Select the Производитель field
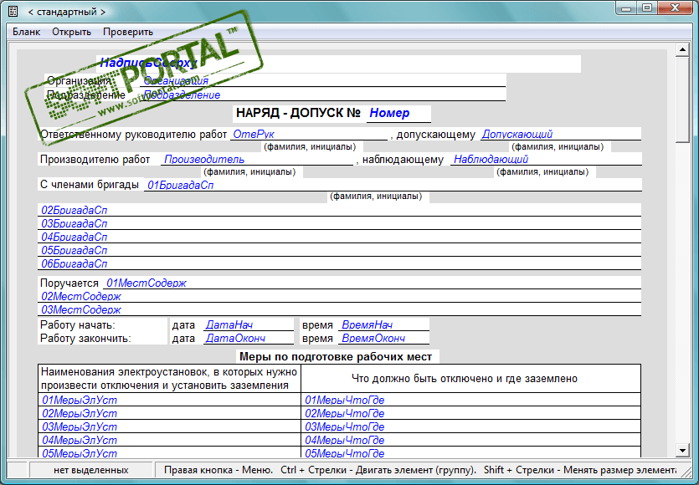This screenshot has height=485, width=699. pyautogui.click(x=257, y=159)
